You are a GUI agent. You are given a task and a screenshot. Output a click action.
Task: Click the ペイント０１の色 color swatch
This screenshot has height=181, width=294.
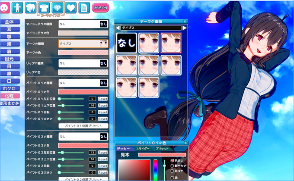(x=83, y=92)
